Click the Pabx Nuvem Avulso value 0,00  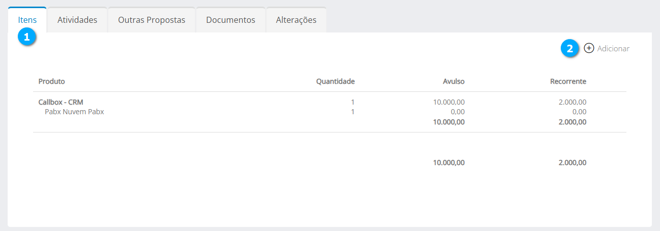coord(457,112)
